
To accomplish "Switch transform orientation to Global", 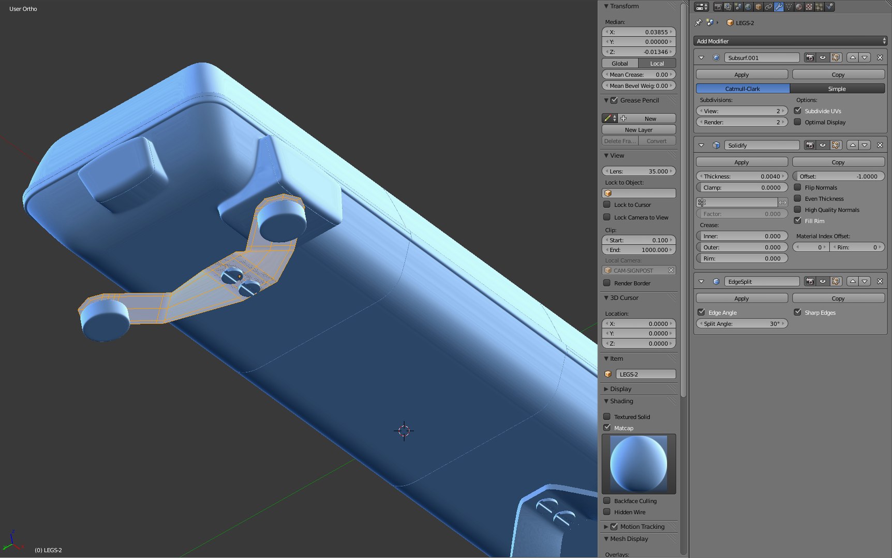I will point(620,64).
